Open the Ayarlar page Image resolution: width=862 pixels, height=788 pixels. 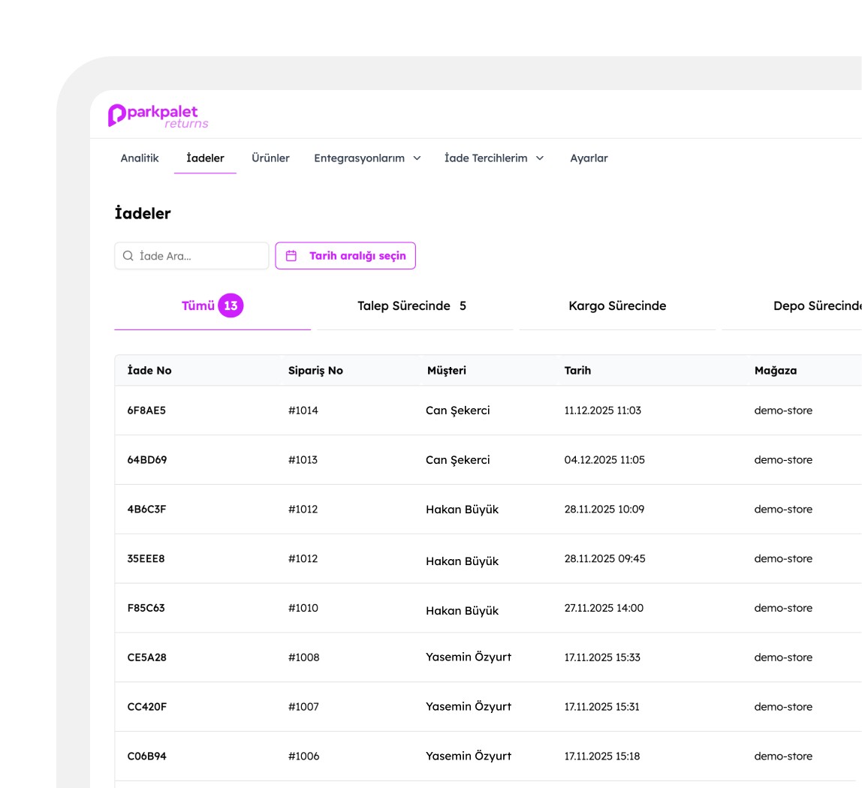589,158
